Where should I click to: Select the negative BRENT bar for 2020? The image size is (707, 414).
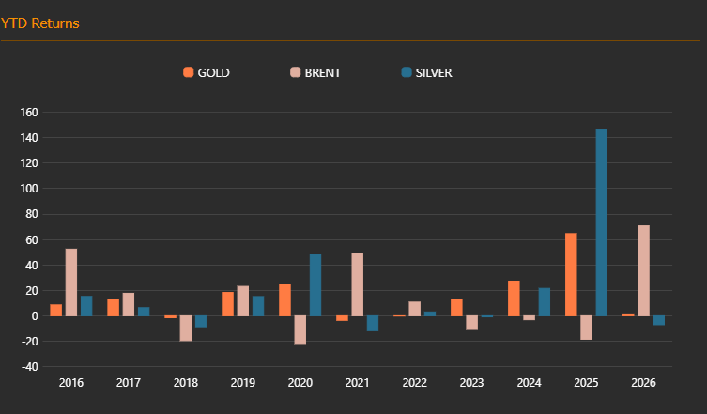300,330
